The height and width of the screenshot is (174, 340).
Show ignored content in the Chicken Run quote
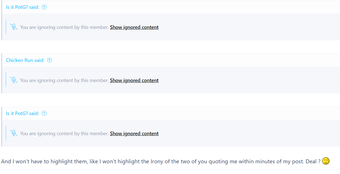pyautogui.click(x=134, y=80)
